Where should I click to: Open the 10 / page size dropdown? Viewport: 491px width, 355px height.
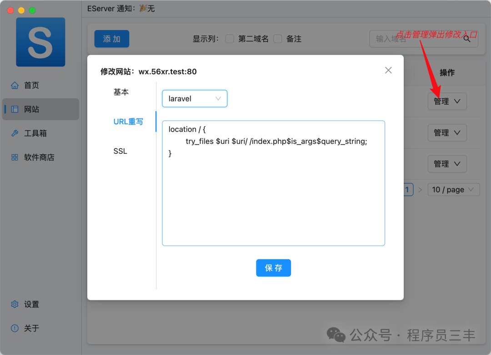(x=453, y=190)
